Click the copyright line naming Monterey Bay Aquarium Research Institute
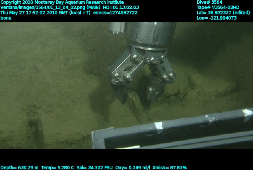 coord(62,2)
